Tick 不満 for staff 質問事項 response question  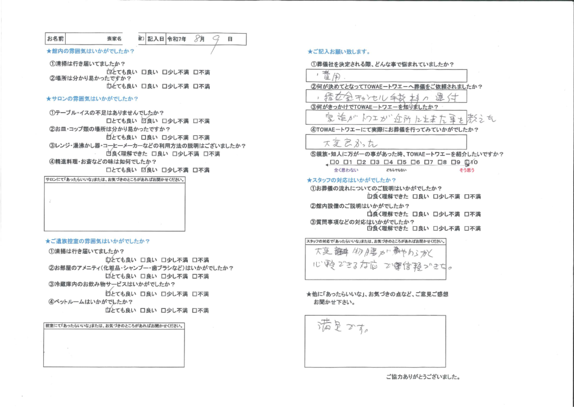click(x=465, y=228)
